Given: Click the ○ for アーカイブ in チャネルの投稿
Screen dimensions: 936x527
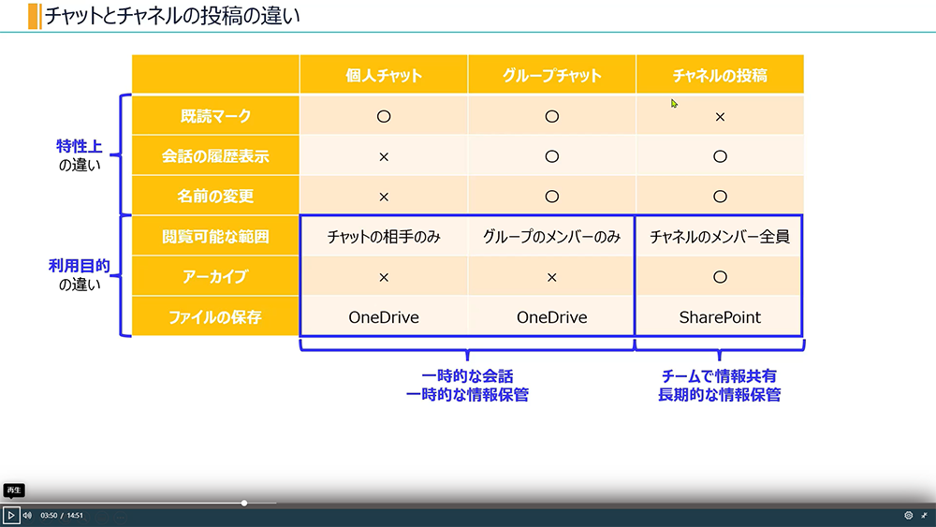Looking at the screenshot, I should [x=720, y=277].
